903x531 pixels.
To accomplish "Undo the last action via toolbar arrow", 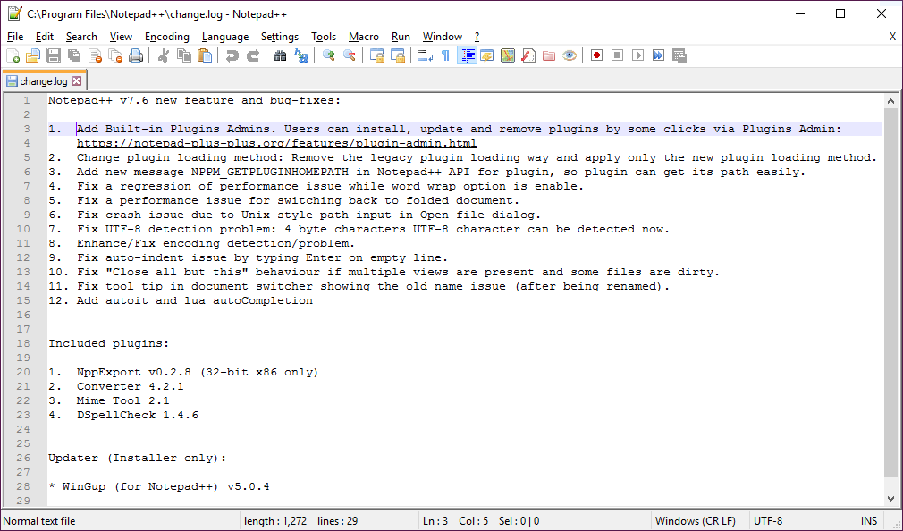I will 232,55.
